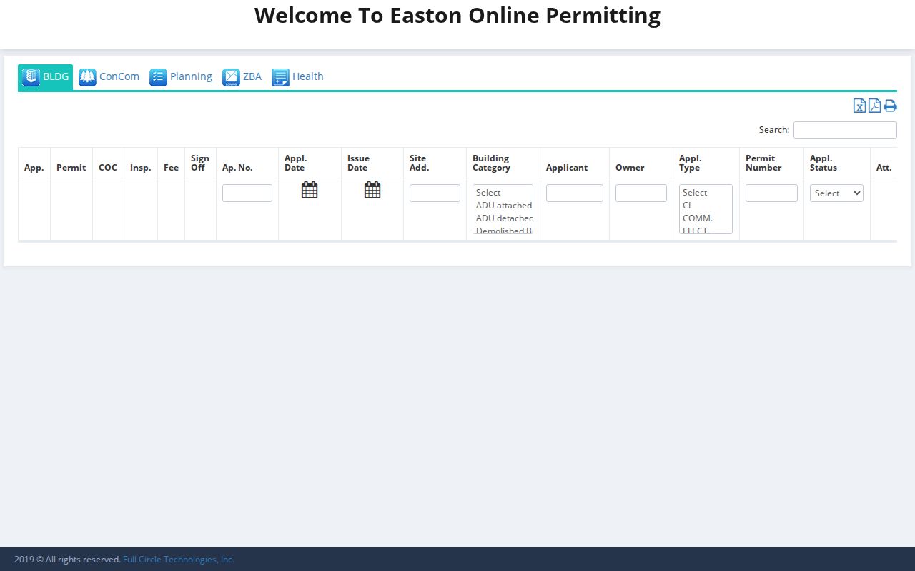
Task: Sort by Appl. Date column header
Action: pos(310,163)
